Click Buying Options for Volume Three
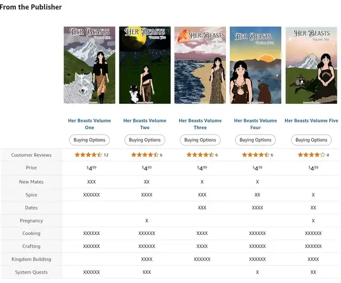 coord(200,140)
